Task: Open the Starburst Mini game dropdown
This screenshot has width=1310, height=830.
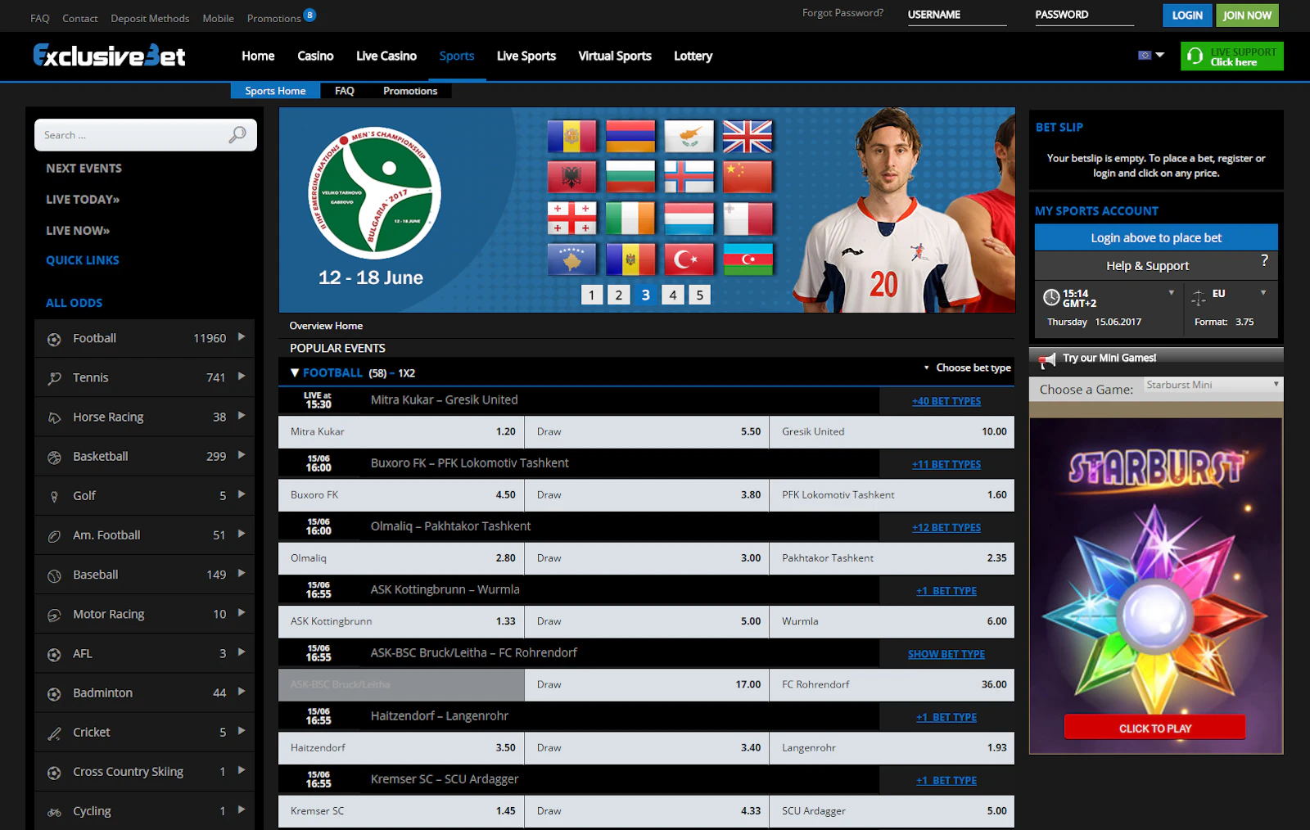Action: (1212, 385)
